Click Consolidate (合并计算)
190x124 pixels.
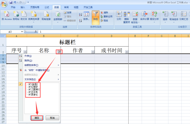coord(145,16)
